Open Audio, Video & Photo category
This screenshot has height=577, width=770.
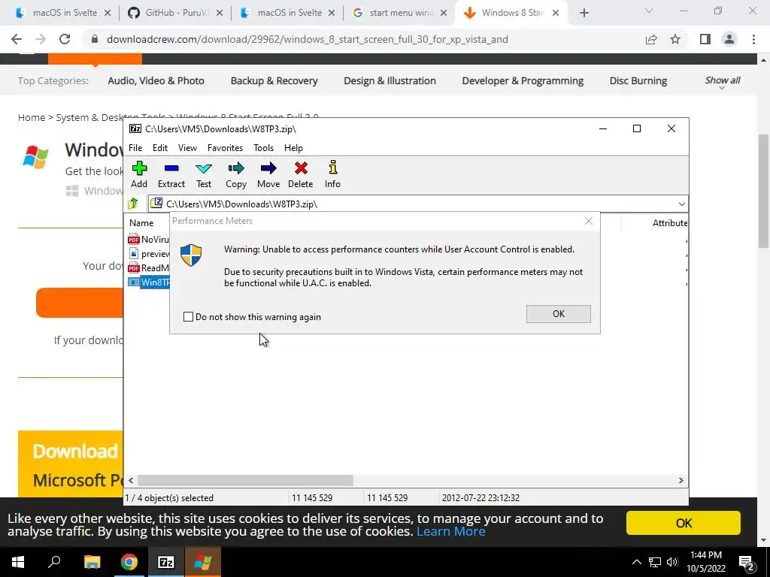tap(156, 80)
